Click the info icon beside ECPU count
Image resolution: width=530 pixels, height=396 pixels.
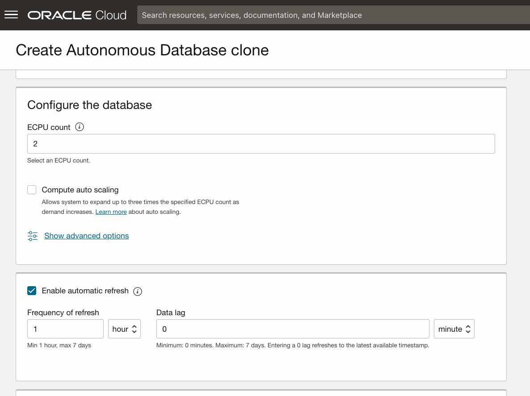coord(80,127)
